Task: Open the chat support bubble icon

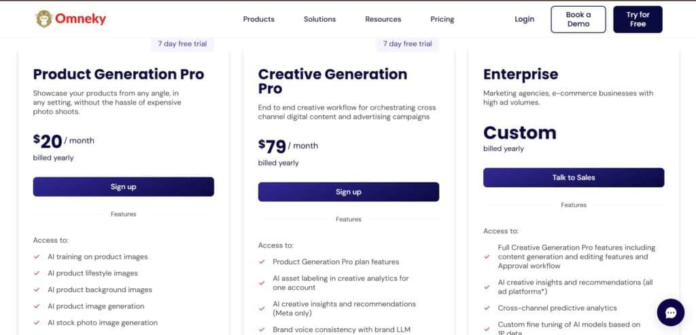Action: 670,313
